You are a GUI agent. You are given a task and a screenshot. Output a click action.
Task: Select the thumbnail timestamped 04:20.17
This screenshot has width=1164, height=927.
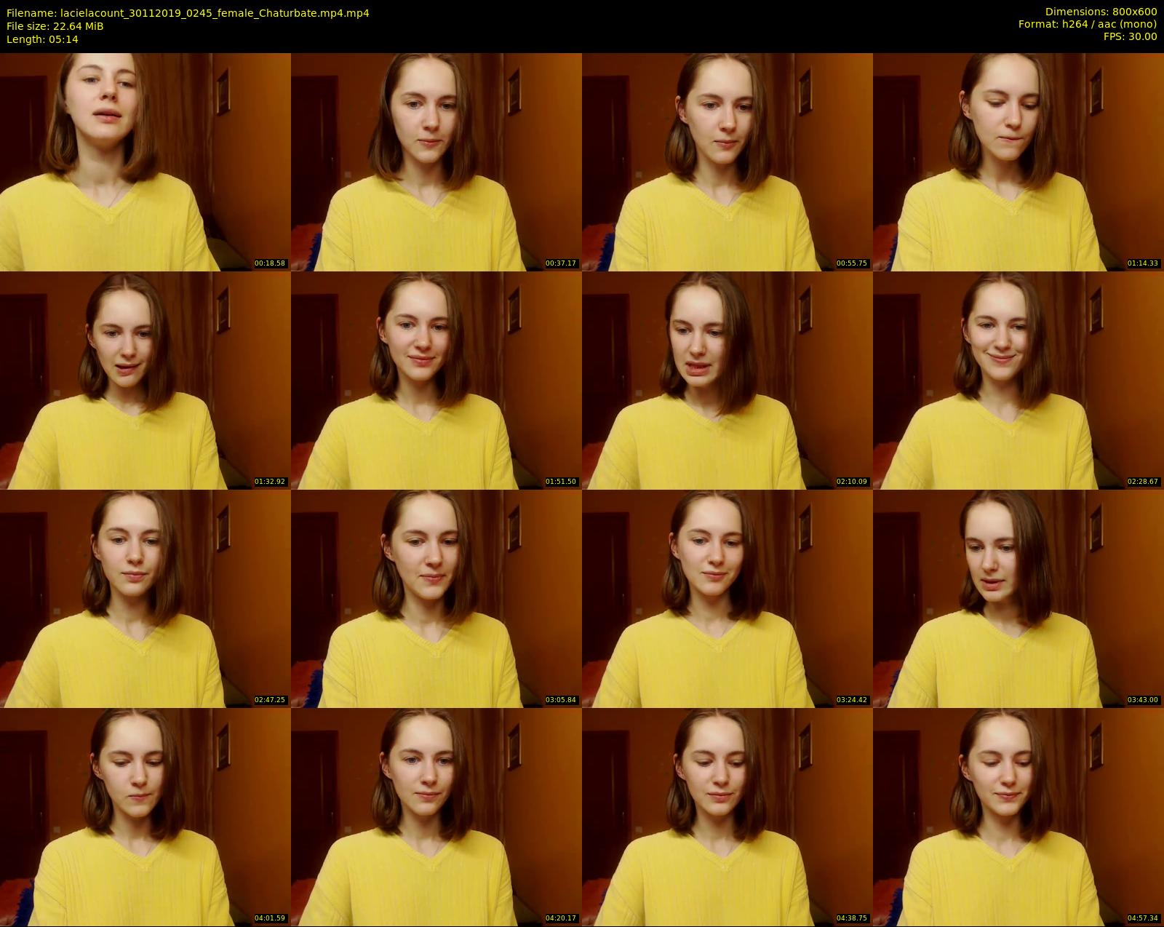point(436,817)
